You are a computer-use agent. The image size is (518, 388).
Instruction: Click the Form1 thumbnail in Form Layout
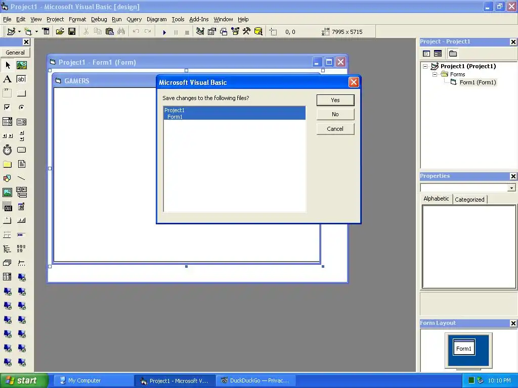coord(464,348)
